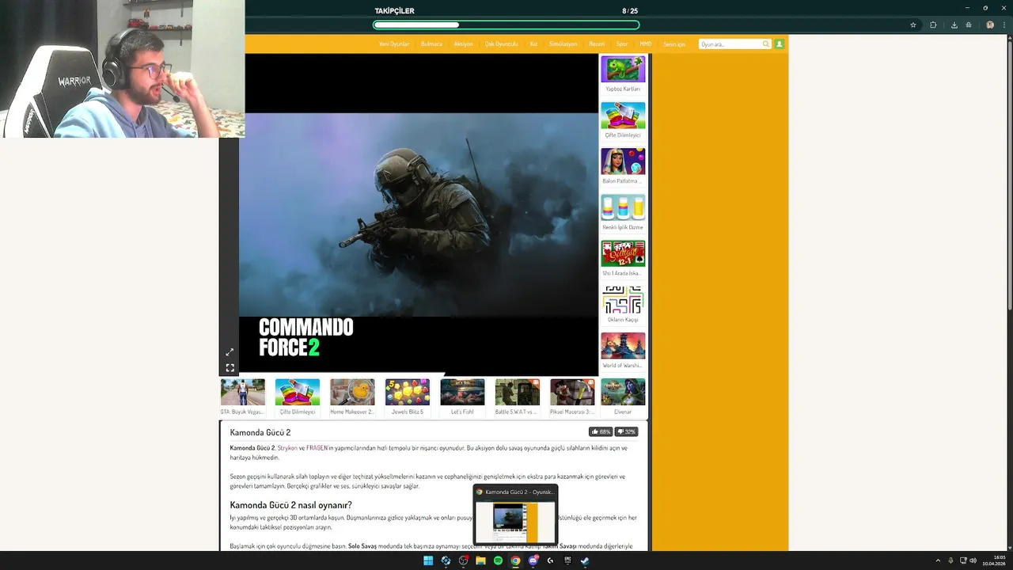Open Çifte Dilimleyici in the bottom row
The height and width of the screenshot is (570, 1013).
pyautogui.click(x=298, y=393)
